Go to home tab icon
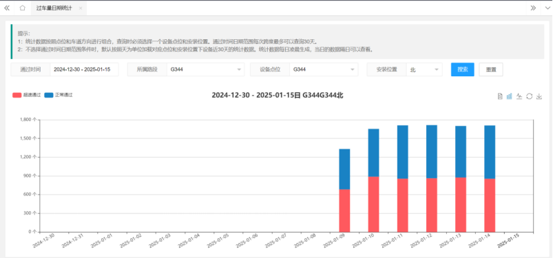 (x=22, y=8)
